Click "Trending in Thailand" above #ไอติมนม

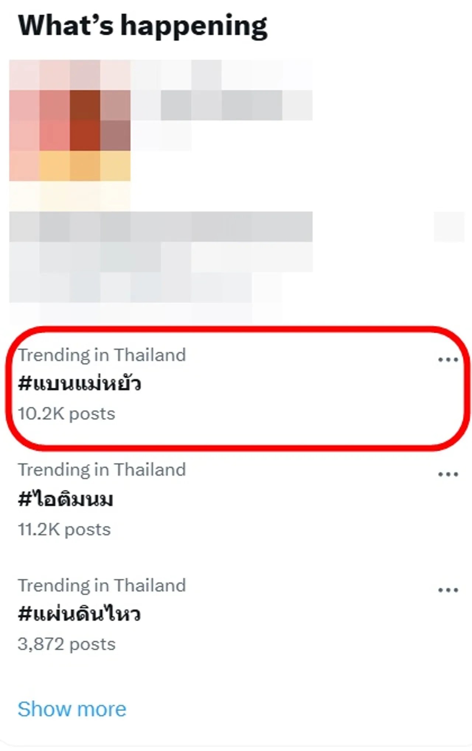(102, 470)
